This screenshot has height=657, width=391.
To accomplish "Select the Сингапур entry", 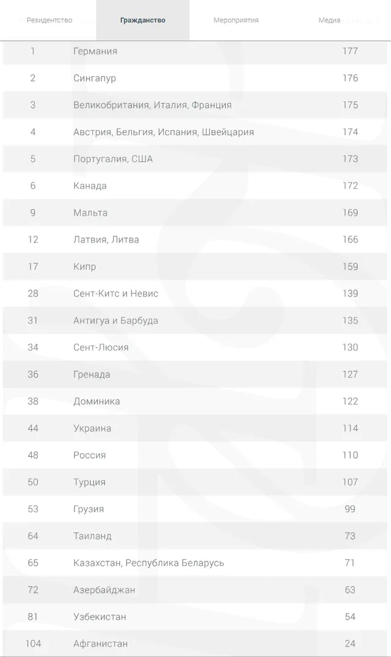I will coord(95,78).
